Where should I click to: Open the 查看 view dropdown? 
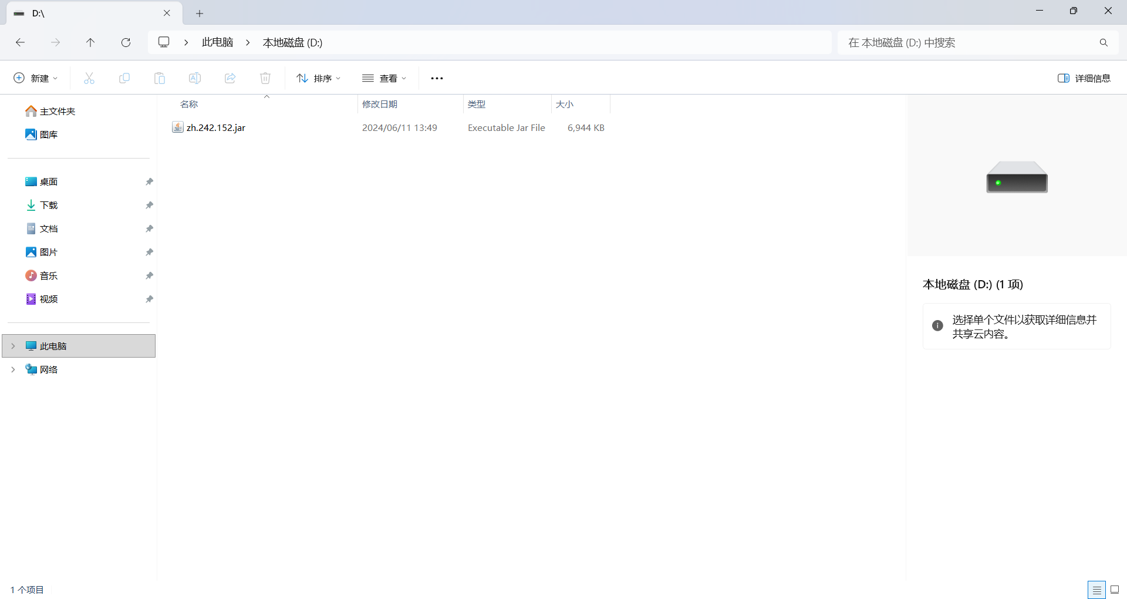384,78
